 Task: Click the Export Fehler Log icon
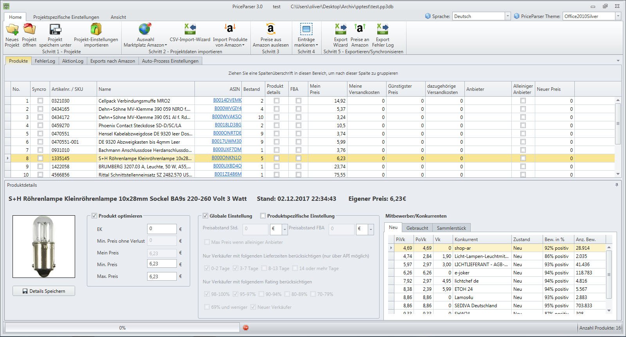(383, 29)
